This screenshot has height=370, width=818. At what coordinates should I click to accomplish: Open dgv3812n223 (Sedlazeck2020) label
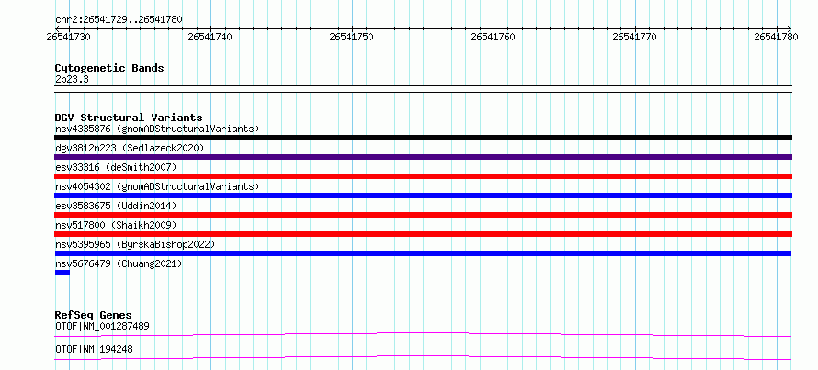(130, 148)
